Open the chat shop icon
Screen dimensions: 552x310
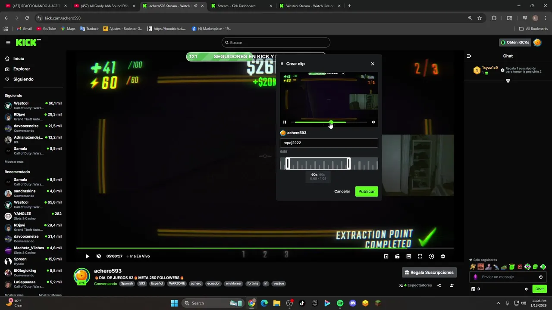pyautogui.click(x=473, y=289)
